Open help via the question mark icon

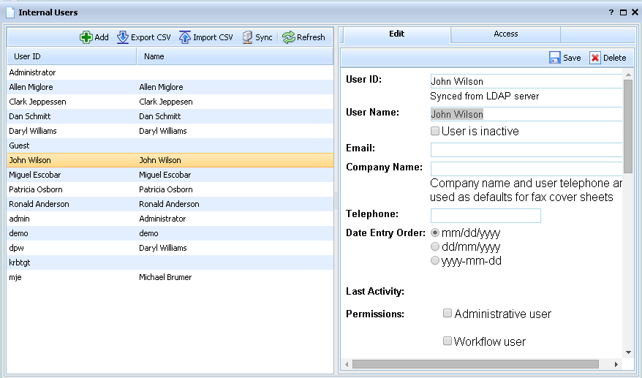pyautogui.click(x=611, y=12)
